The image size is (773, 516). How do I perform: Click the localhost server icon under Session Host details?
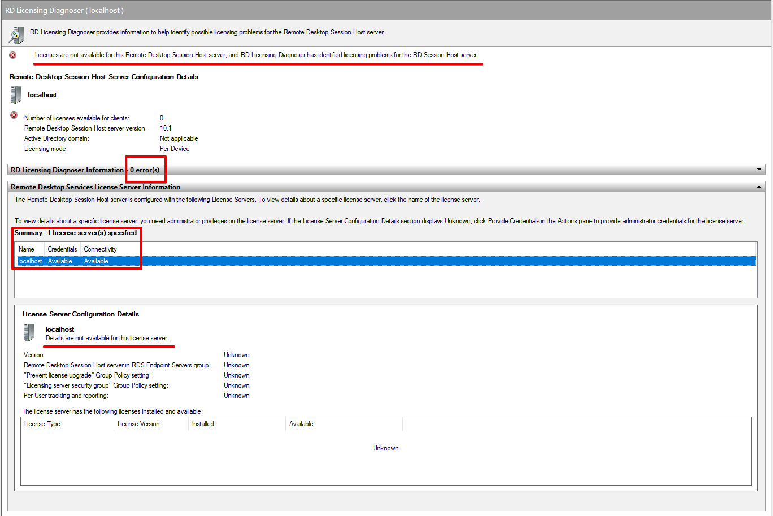click(x=16, y=95)
